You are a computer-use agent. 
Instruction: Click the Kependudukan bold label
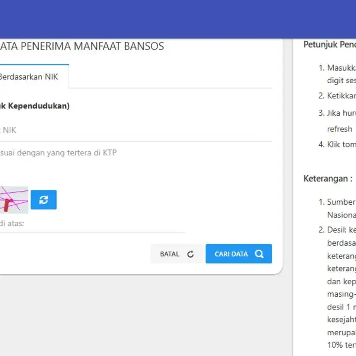coord(35,106)
